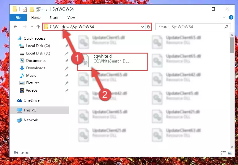Click the folder icon in title bar corner

point(15,9)
